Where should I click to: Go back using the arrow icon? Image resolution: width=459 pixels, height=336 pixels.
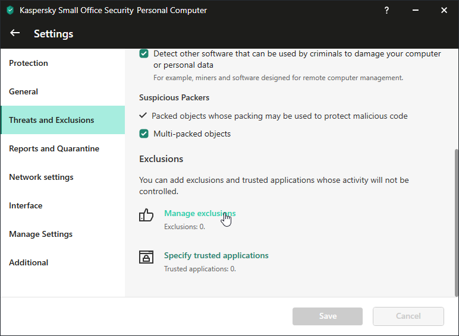[x=15, y=33]
